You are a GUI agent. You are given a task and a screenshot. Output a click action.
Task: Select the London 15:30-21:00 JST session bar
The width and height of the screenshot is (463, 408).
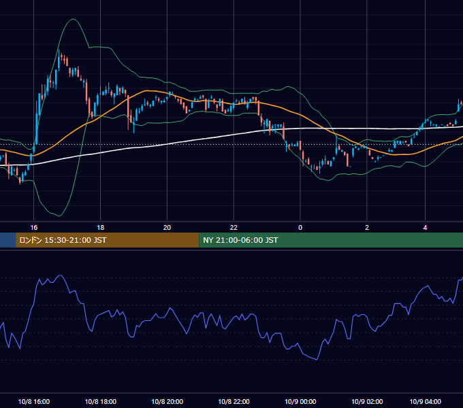107,240
